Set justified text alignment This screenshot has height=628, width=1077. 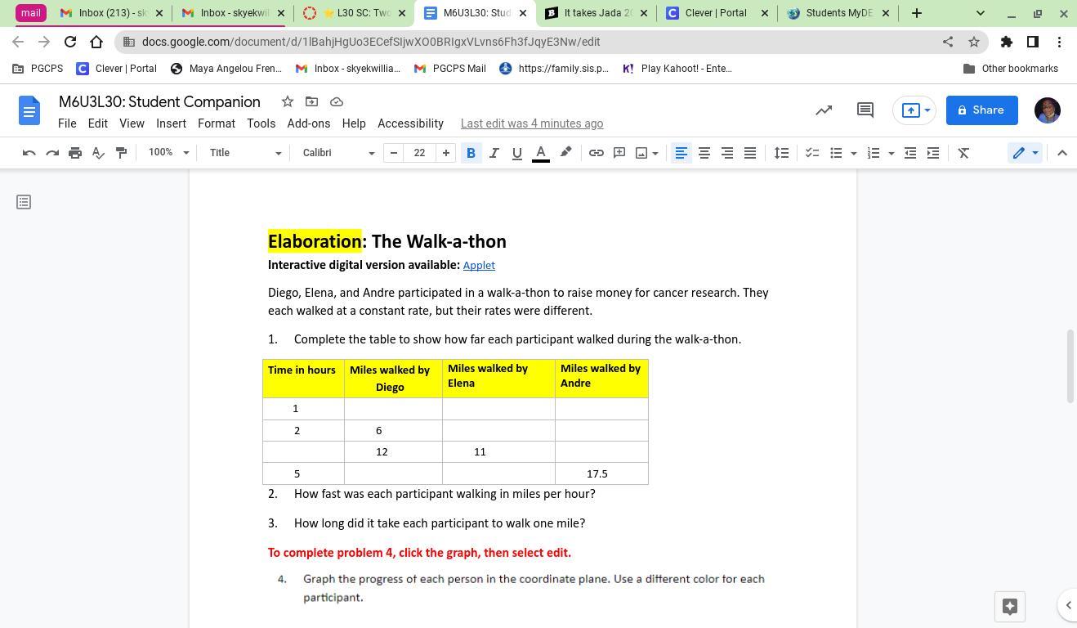(x=749, y=153)
